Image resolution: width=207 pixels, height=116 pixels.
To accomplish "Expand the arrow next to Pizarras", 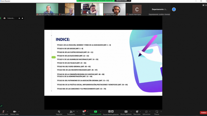I will 161,112.
